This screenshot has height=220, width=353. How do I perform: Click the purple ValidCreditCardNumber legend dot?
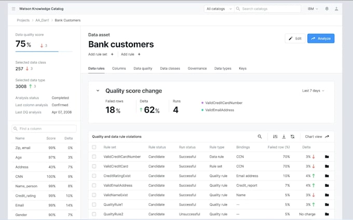pos(202,103)
